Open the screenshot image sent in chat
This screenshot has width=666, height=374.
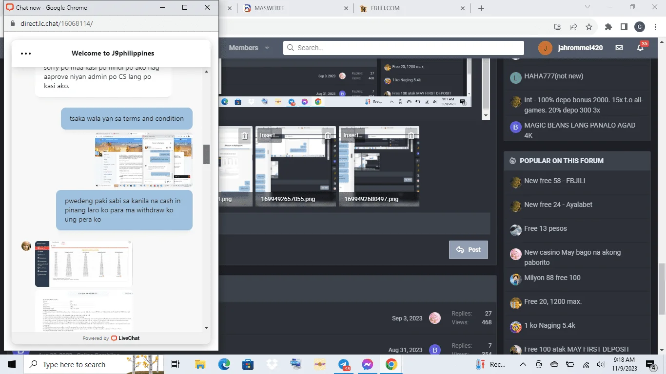point(144,160)
